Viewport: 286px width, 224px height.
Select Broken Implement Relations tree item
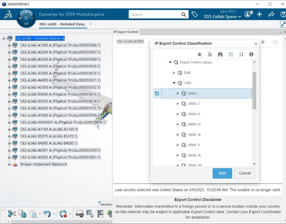click(43, 164)
